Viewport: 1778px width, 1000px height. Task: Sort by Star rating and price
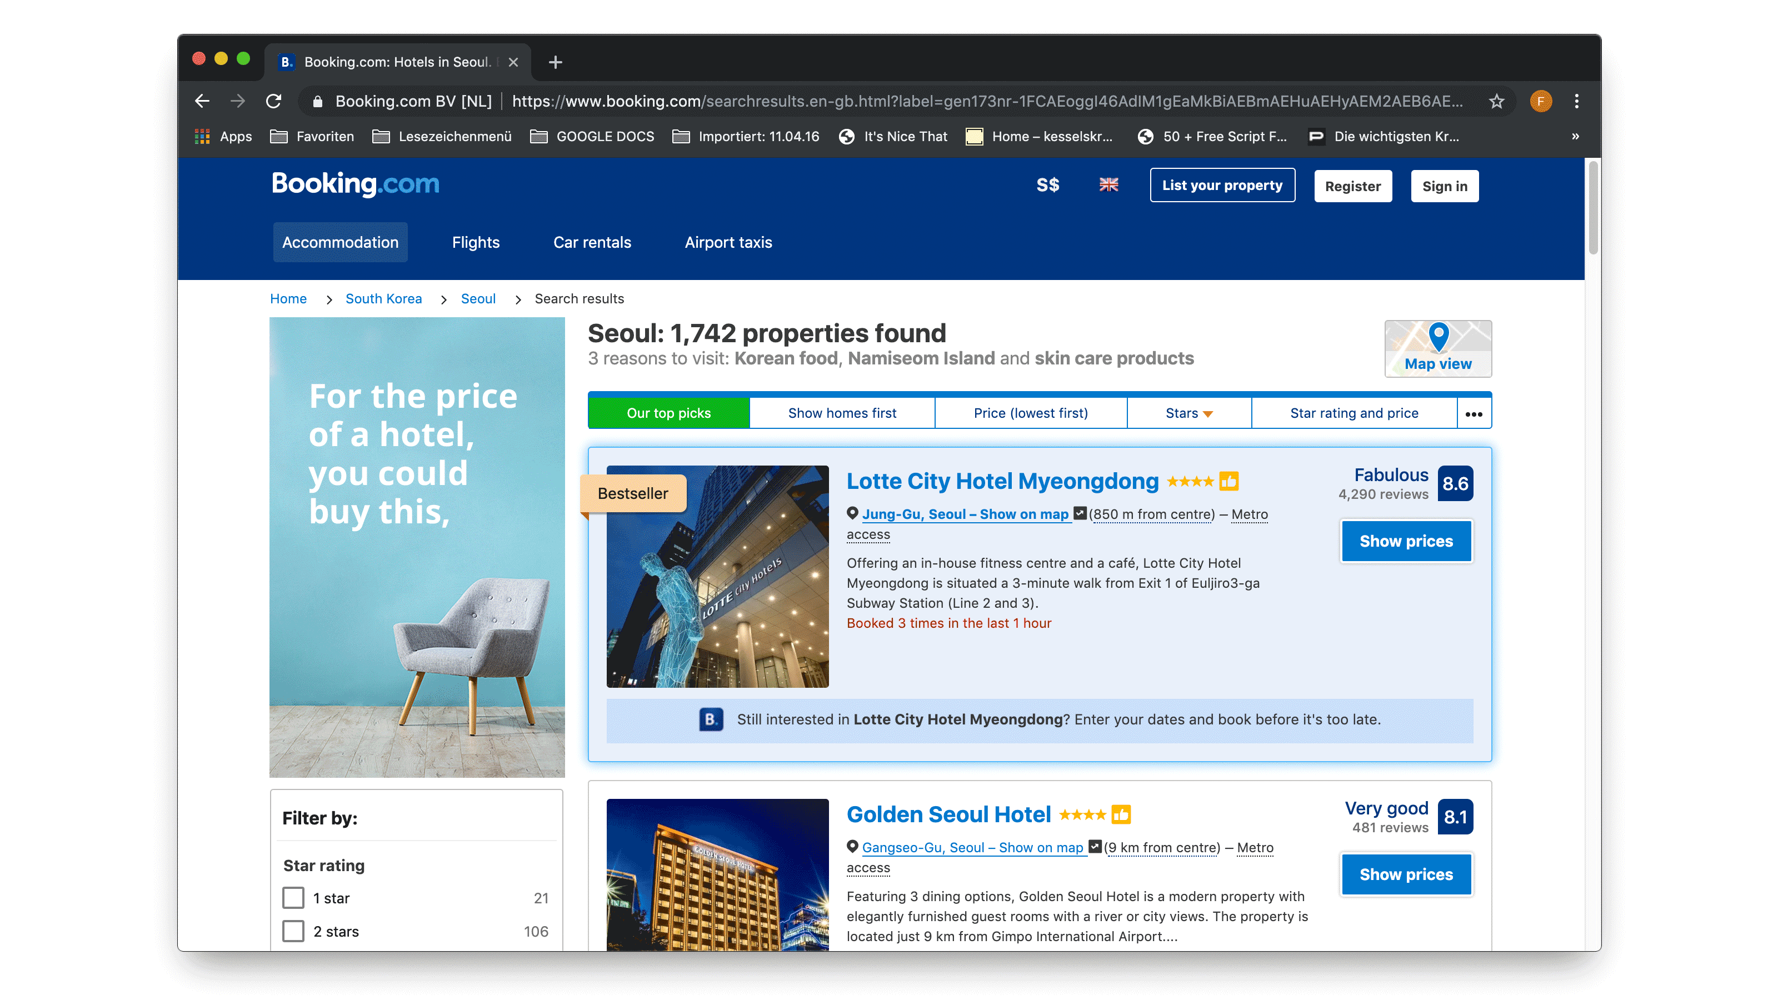1354,413
